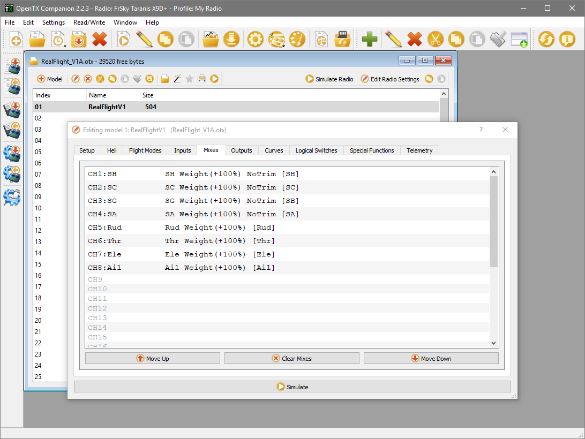Click the orange download arrow icon
Image resolution: width=585 pixels, height=439 pixels.
231,39
